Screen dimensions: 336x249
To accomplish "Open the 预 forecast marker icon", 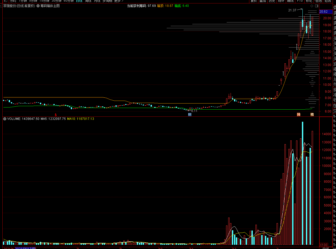I will (x=299, y=115).
